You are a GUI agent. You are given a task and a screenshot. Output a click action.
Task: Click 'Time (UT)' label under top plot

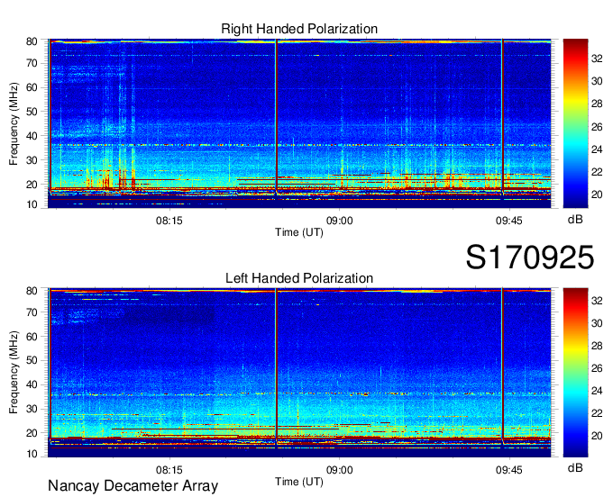point(299,232)
